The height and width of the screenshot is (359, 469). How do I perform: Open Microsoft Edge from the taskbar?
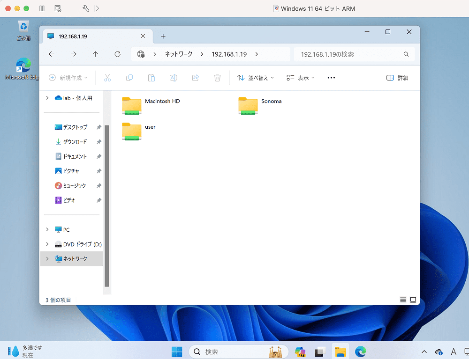tap(361, 352)
